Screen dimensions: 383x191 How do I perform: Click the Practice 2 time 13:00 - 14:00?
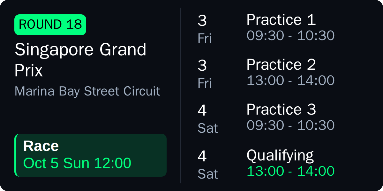click(x=291, y=80)
